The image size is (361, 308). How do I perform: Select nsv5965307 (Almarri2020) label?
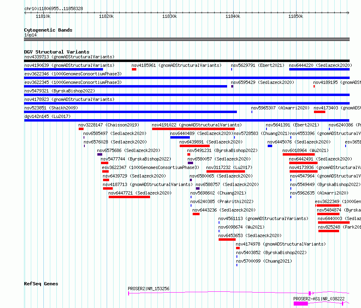(280, 108)
